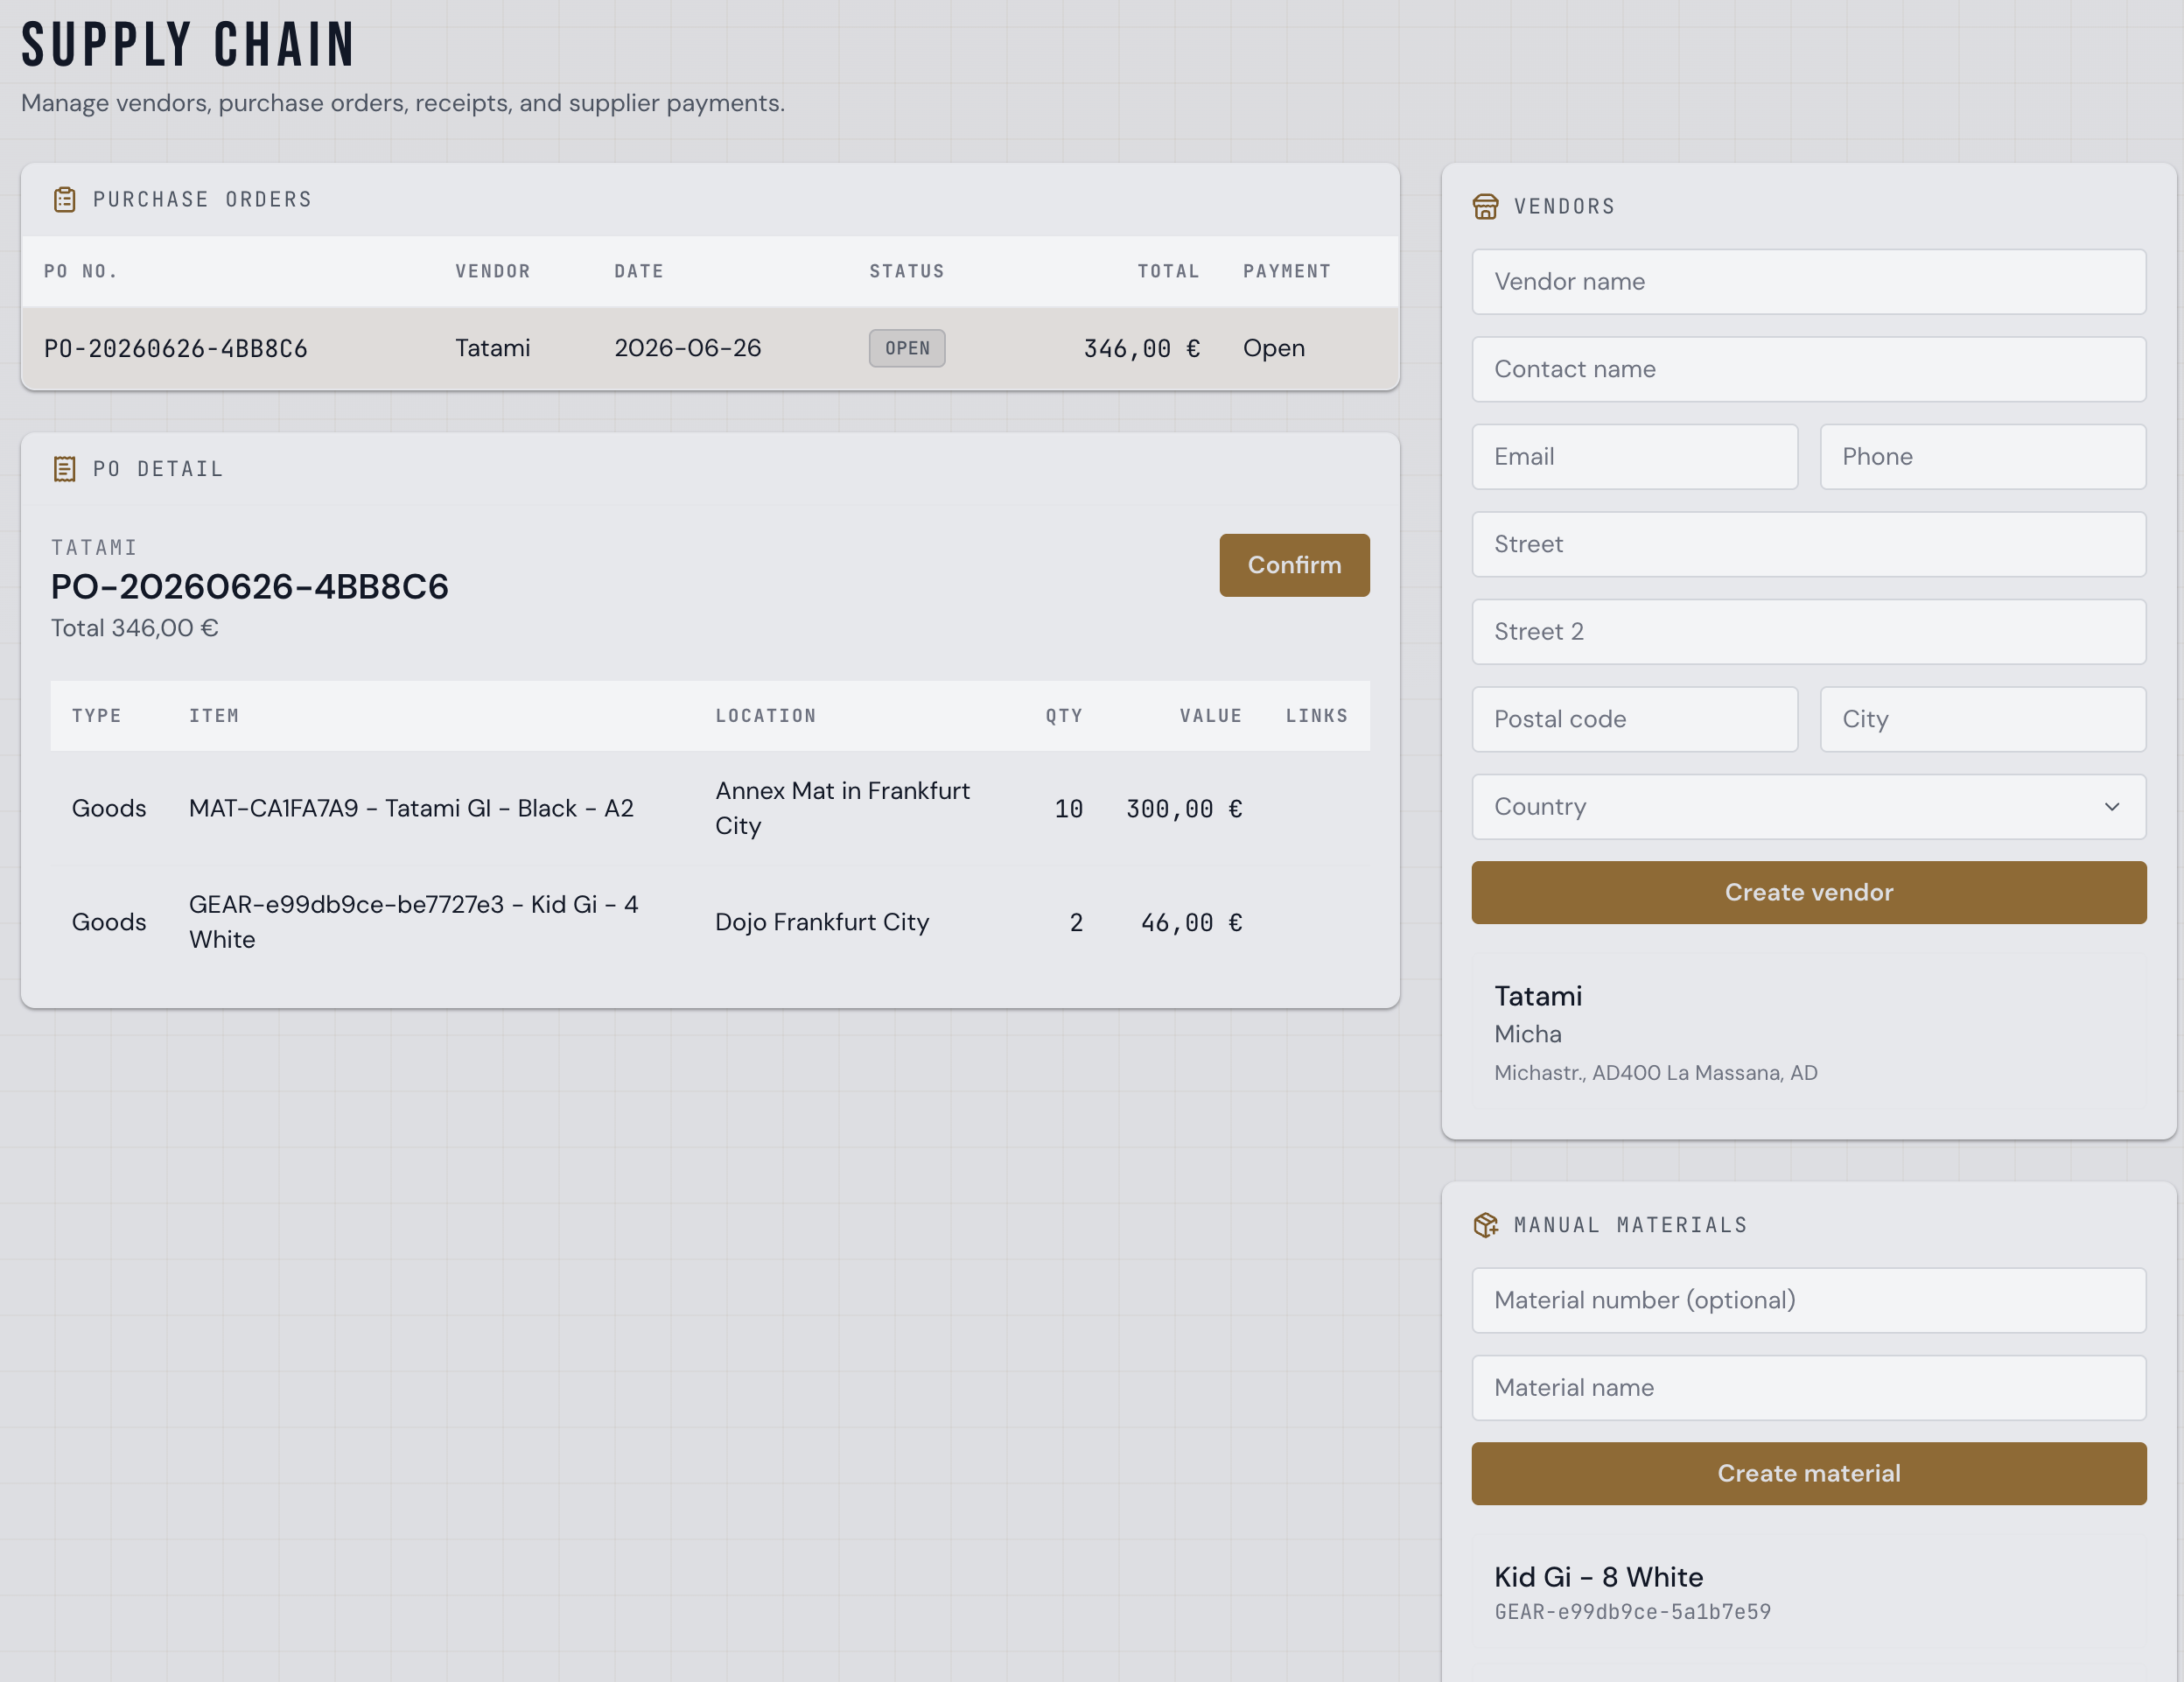Click the PAYMENT column header
This screenshot has height=1682, width=2184.
[x=1287, y=271]
